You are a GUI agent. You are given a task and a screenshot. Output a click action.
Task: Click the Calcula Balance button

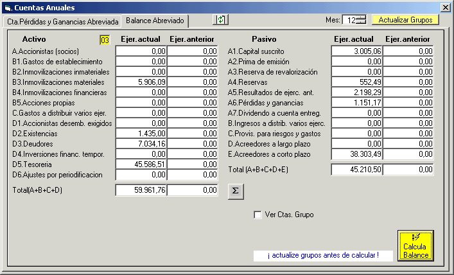click(x=415, y=246)
